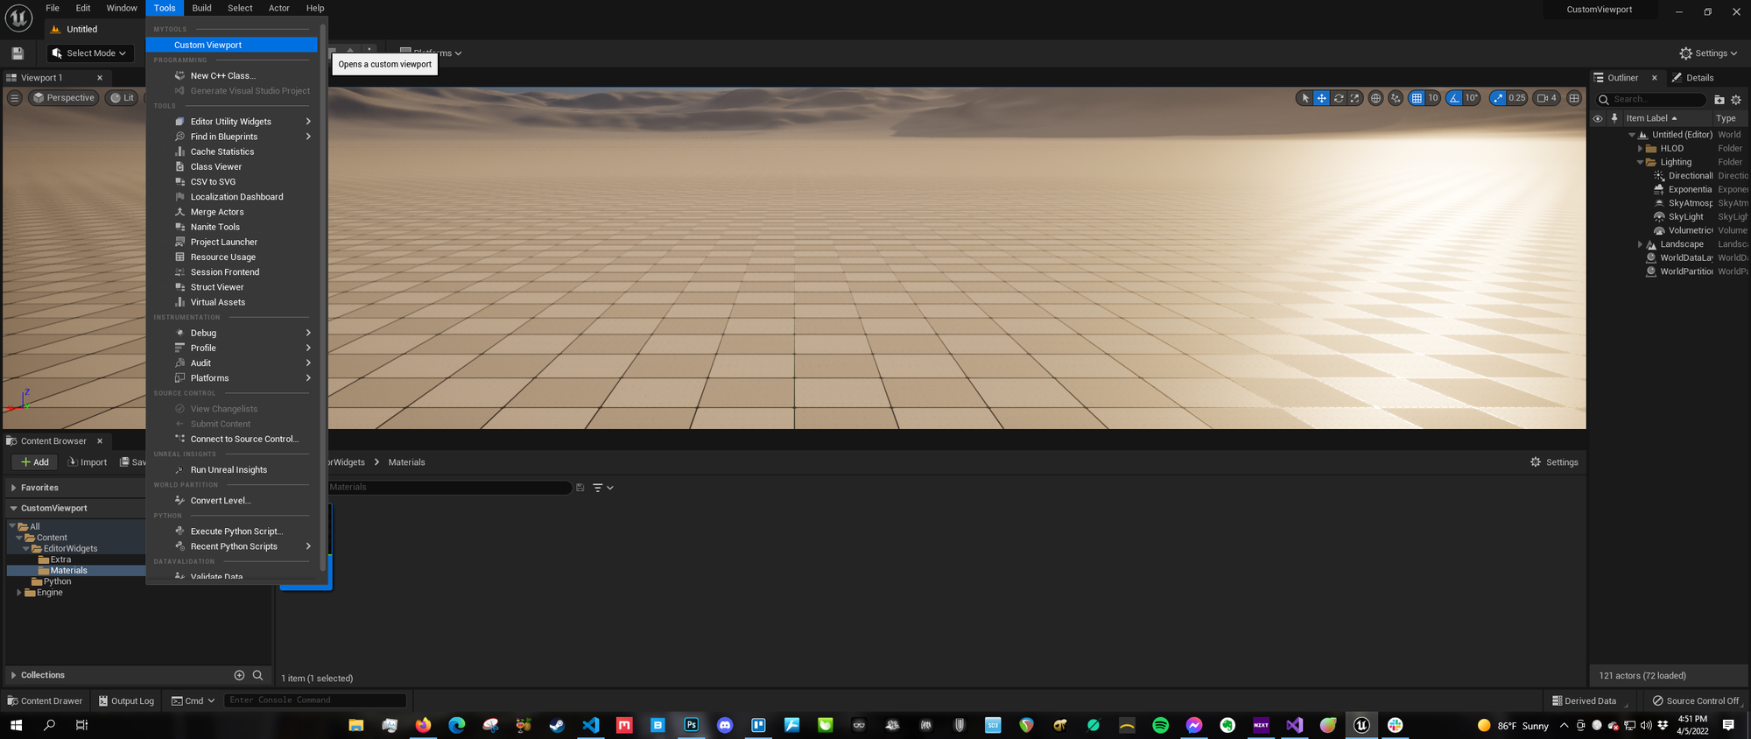Open the camera speed 4 setting
Screen dimensions: 1751x739
[x=1547, y=98]
